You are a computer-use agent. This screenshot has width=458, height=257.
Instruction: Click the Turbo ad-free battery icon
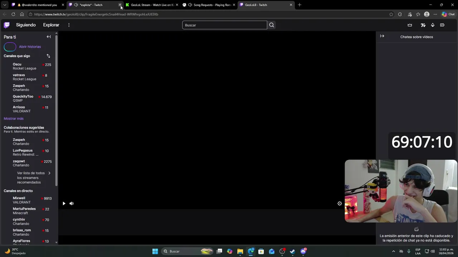click(x=442, y=25)
